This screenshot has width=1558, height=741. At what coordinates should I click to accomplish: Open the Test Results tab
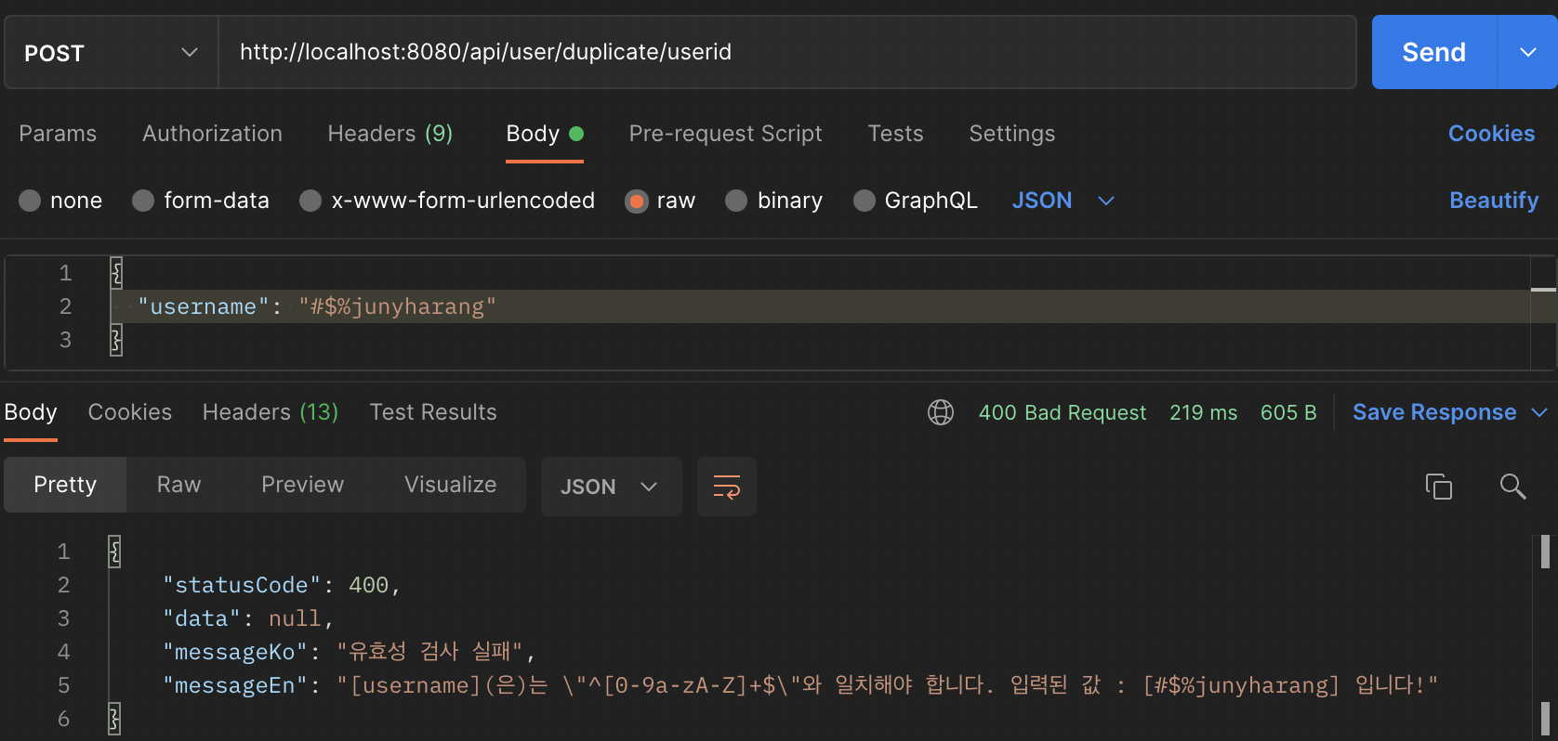(x=433, y=412)
